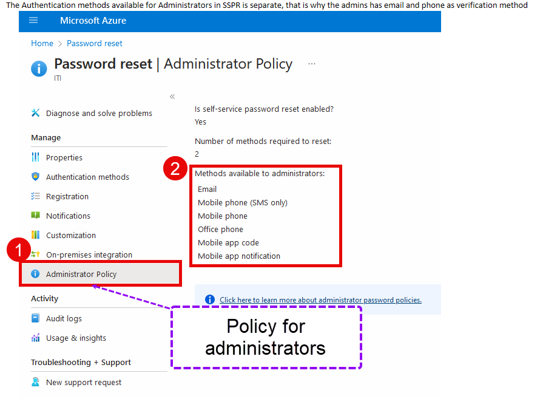Click the Microsoft Azure header title

[93, 21]
